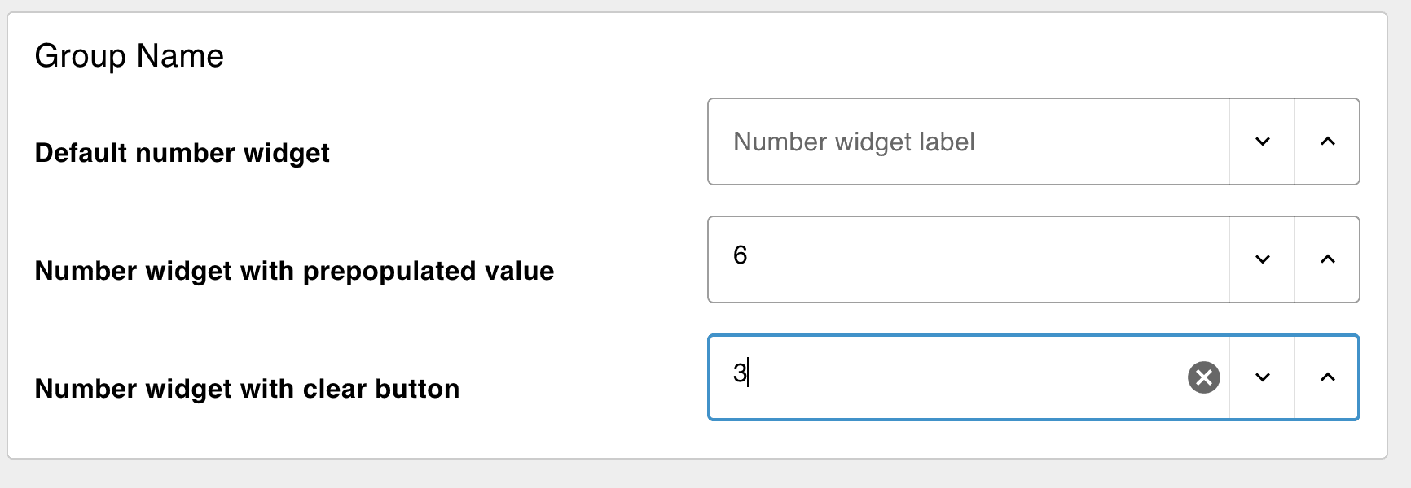
Task: Select the input field containing 6
Action: tap(937, 259)
